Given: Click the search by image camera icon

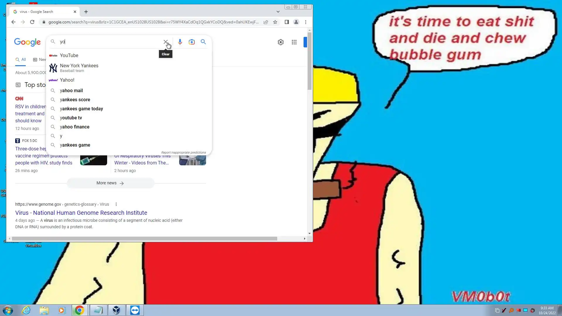Looking at the screenshot, I should (192, 42).
